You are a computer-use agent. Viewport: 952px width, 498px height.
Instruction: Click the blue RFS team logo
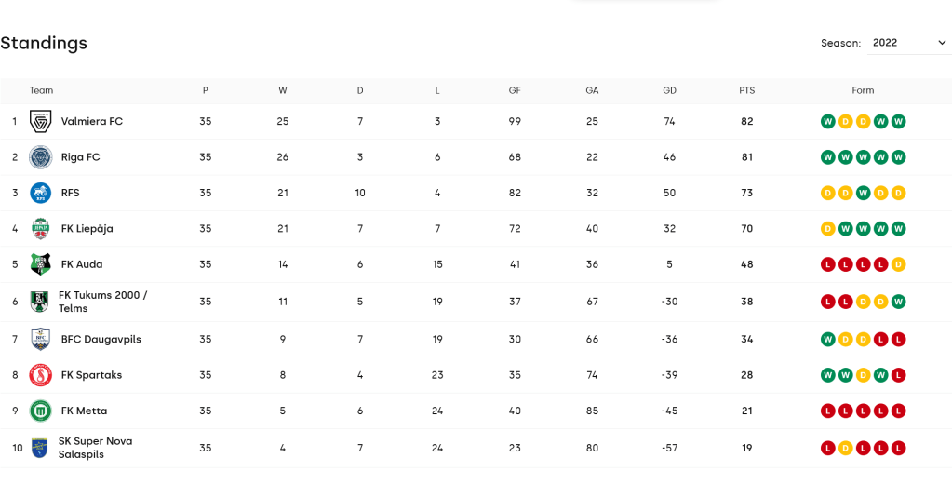coord(40,193)
